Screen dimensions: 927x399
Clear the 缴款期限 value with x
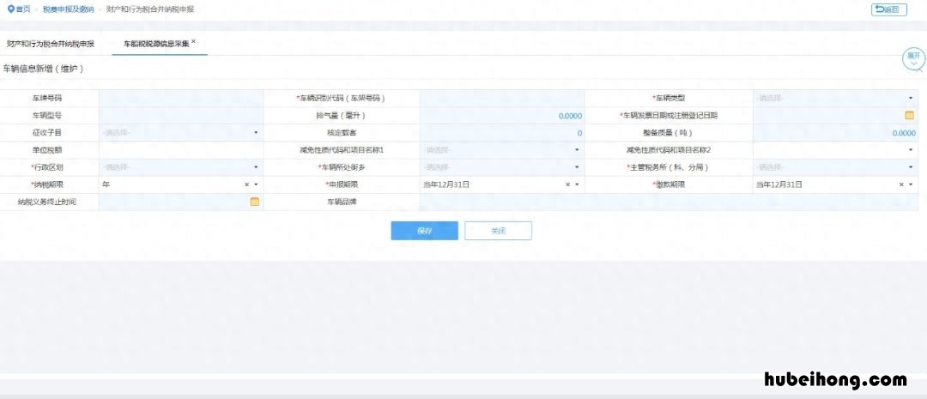pyautogui.click(x=901, y=184)
